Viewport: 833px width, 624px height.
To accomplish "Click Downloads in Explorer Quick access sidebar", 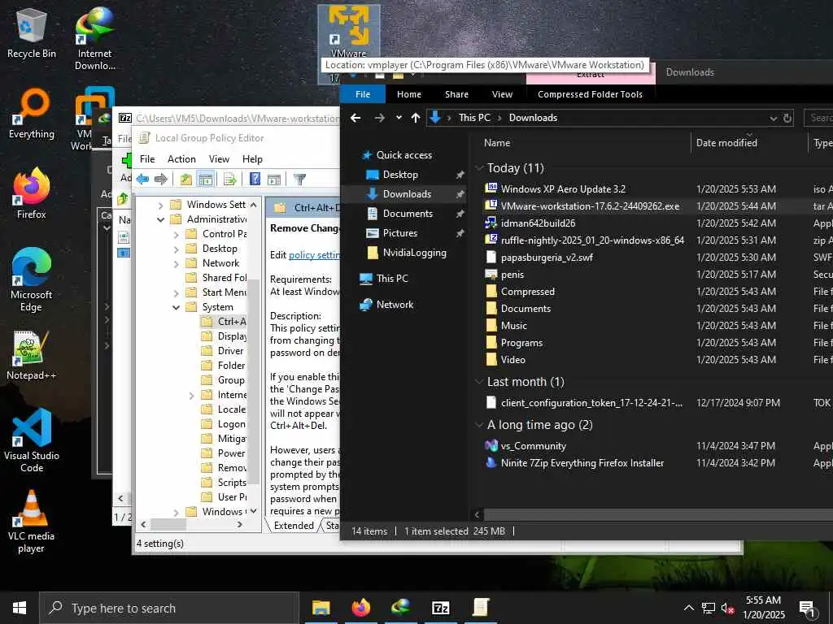I will (x=407, y=194).
